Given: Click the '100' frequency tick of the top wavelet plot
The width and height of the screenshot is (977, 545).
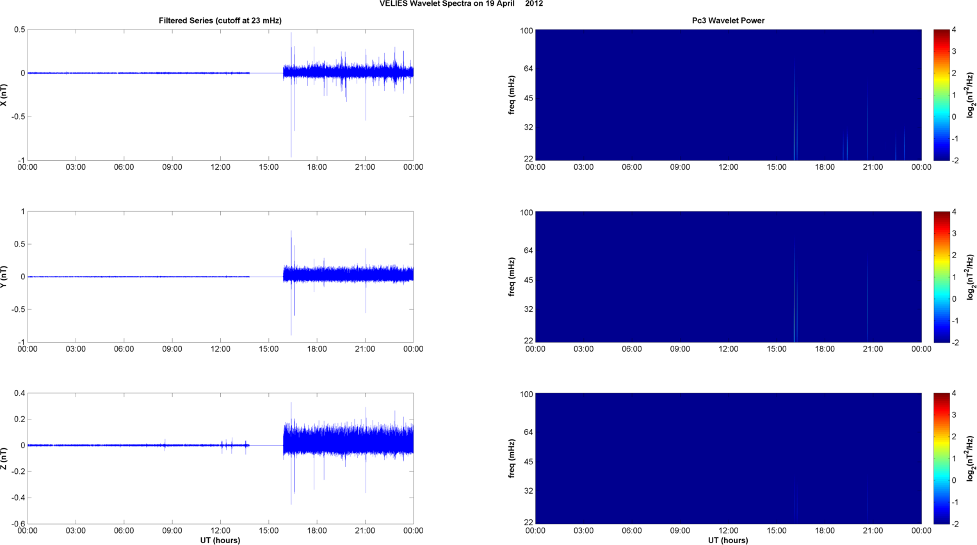Looking at the screenshot, I should [526, 31].
